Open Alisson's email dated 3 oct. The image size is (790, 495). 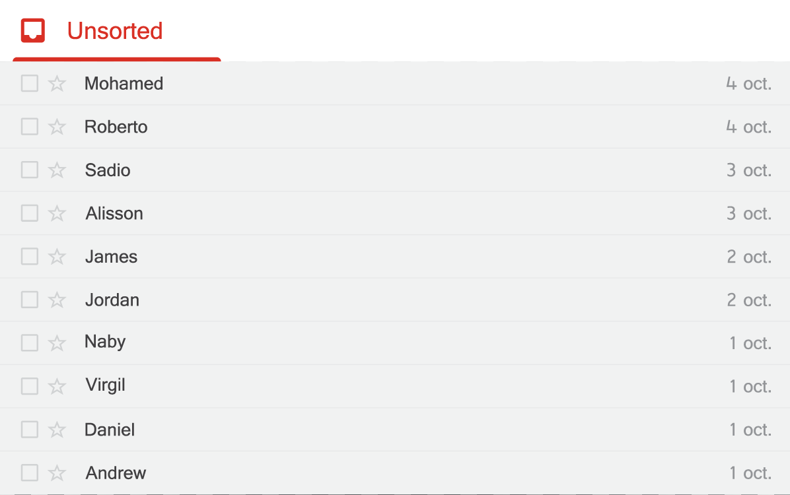(x=395, y=213)
